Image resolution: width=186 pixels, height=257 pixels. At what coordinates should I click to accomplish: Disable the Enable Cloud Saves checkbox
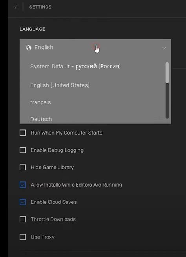click(22, 202)
